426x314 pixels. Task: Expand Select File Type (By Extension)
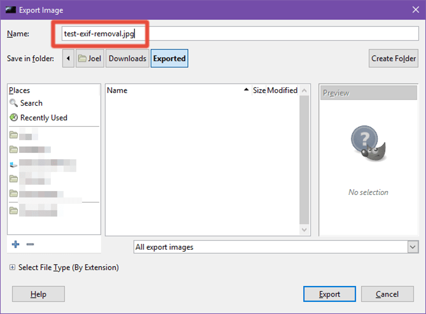[12, 268]
